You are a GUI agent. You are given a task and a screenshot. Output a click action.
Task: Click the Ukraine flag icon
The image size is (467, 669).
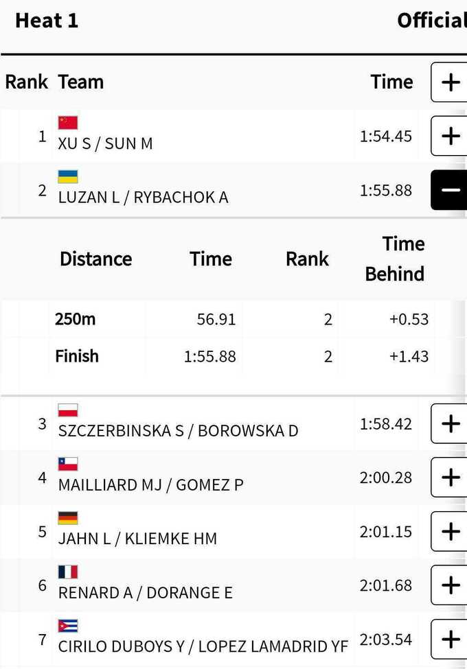point(68,177)
